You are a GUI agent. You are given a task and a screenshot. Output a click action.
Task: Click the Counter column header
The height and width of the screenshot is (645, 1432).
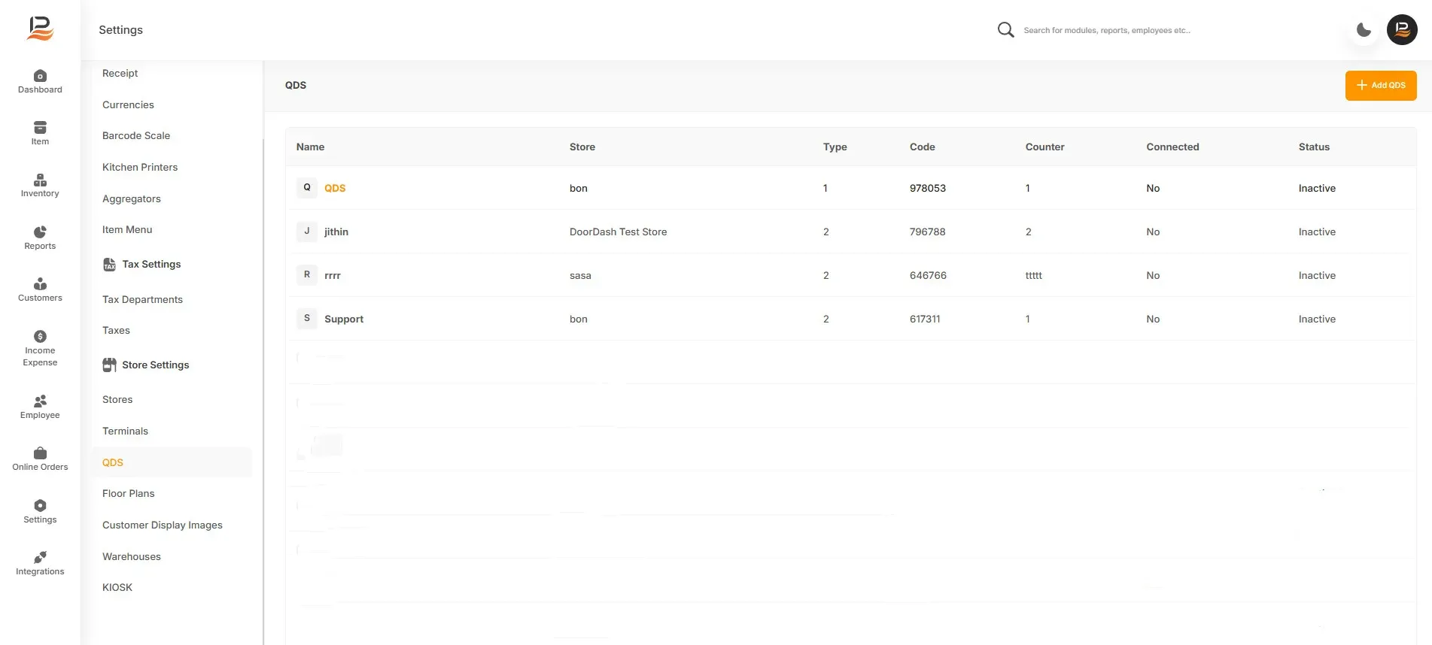tap(1045, 147)
